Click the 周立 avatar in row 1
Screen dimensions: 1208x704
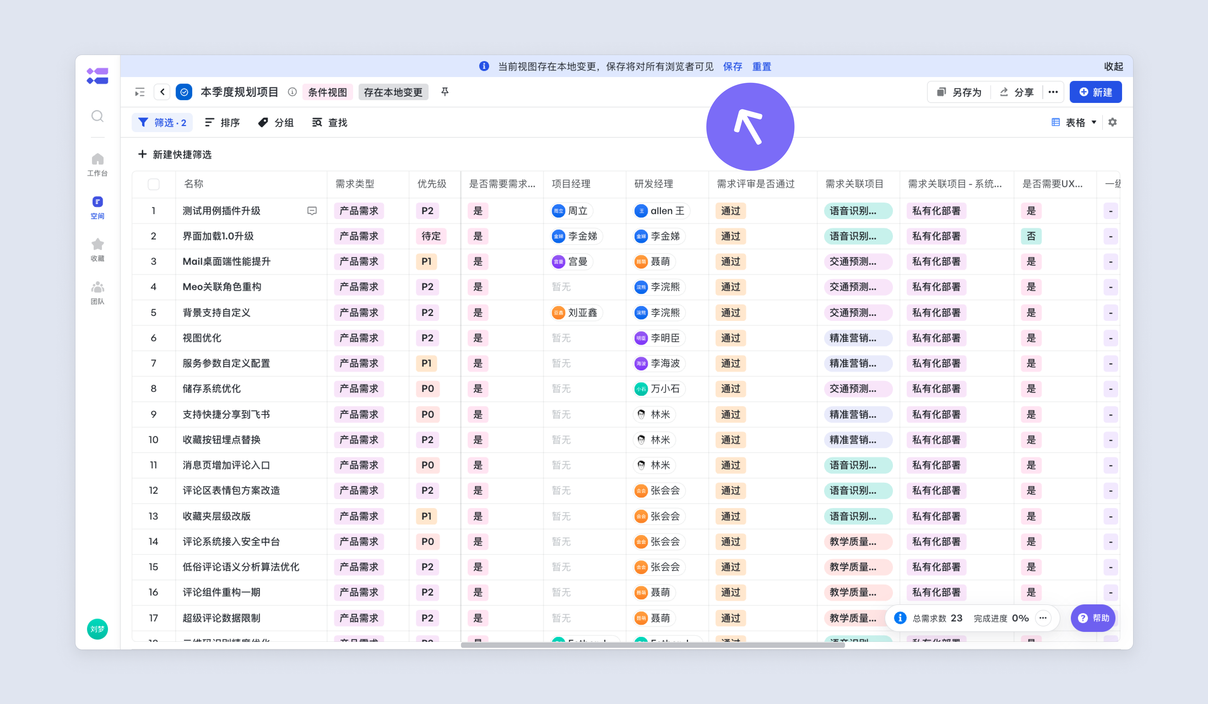[x=559, y=211]
